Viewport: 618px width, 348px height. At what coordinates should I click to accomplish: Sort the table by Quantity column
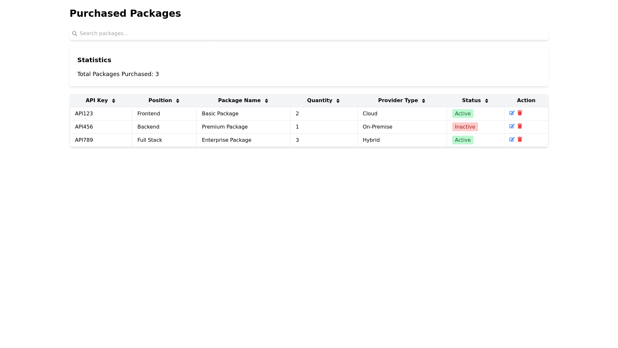[338, 101]
